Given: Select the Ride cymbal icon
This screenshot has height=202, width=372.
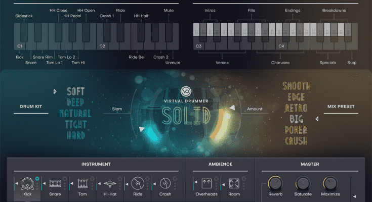Looking at the screenshot, I should (x=137, y=183).
